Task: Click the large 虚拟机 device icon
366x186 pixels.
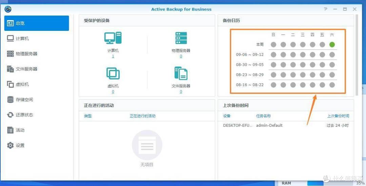Action: pyautogui.click(x=113, y=74)
